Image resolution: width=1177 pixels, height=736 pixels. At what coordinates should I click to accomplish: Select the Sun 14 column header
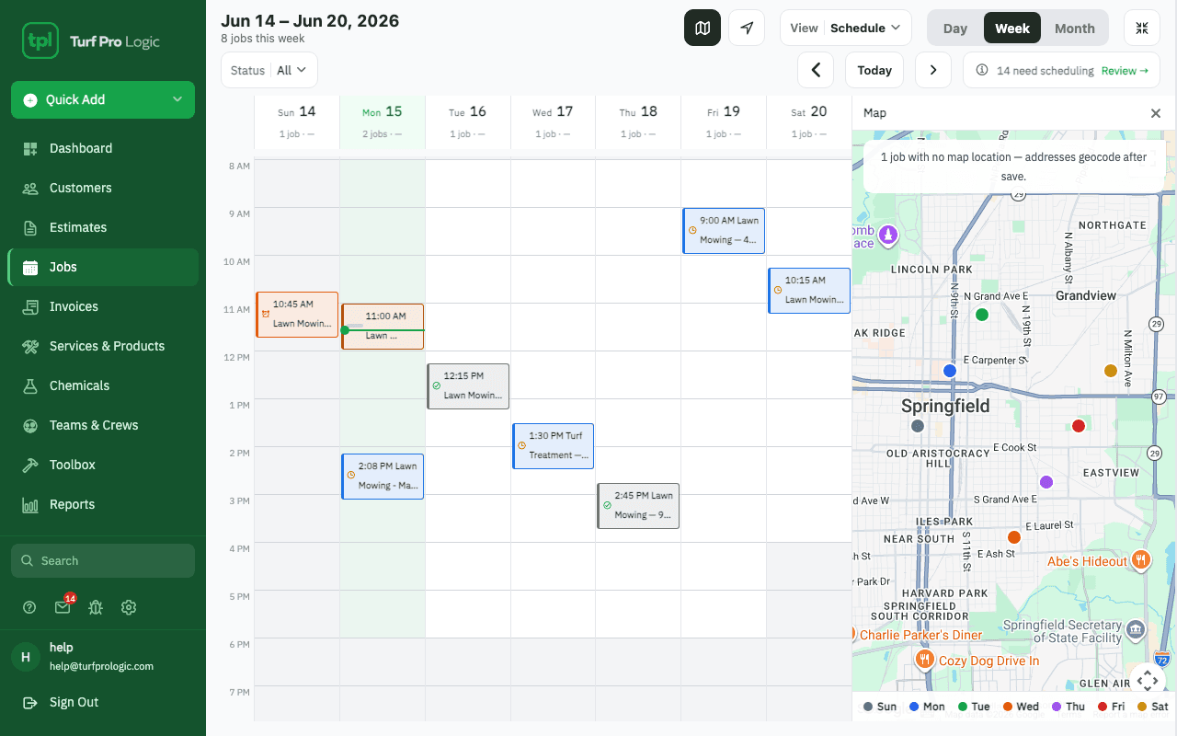click(x=297, y=121)
